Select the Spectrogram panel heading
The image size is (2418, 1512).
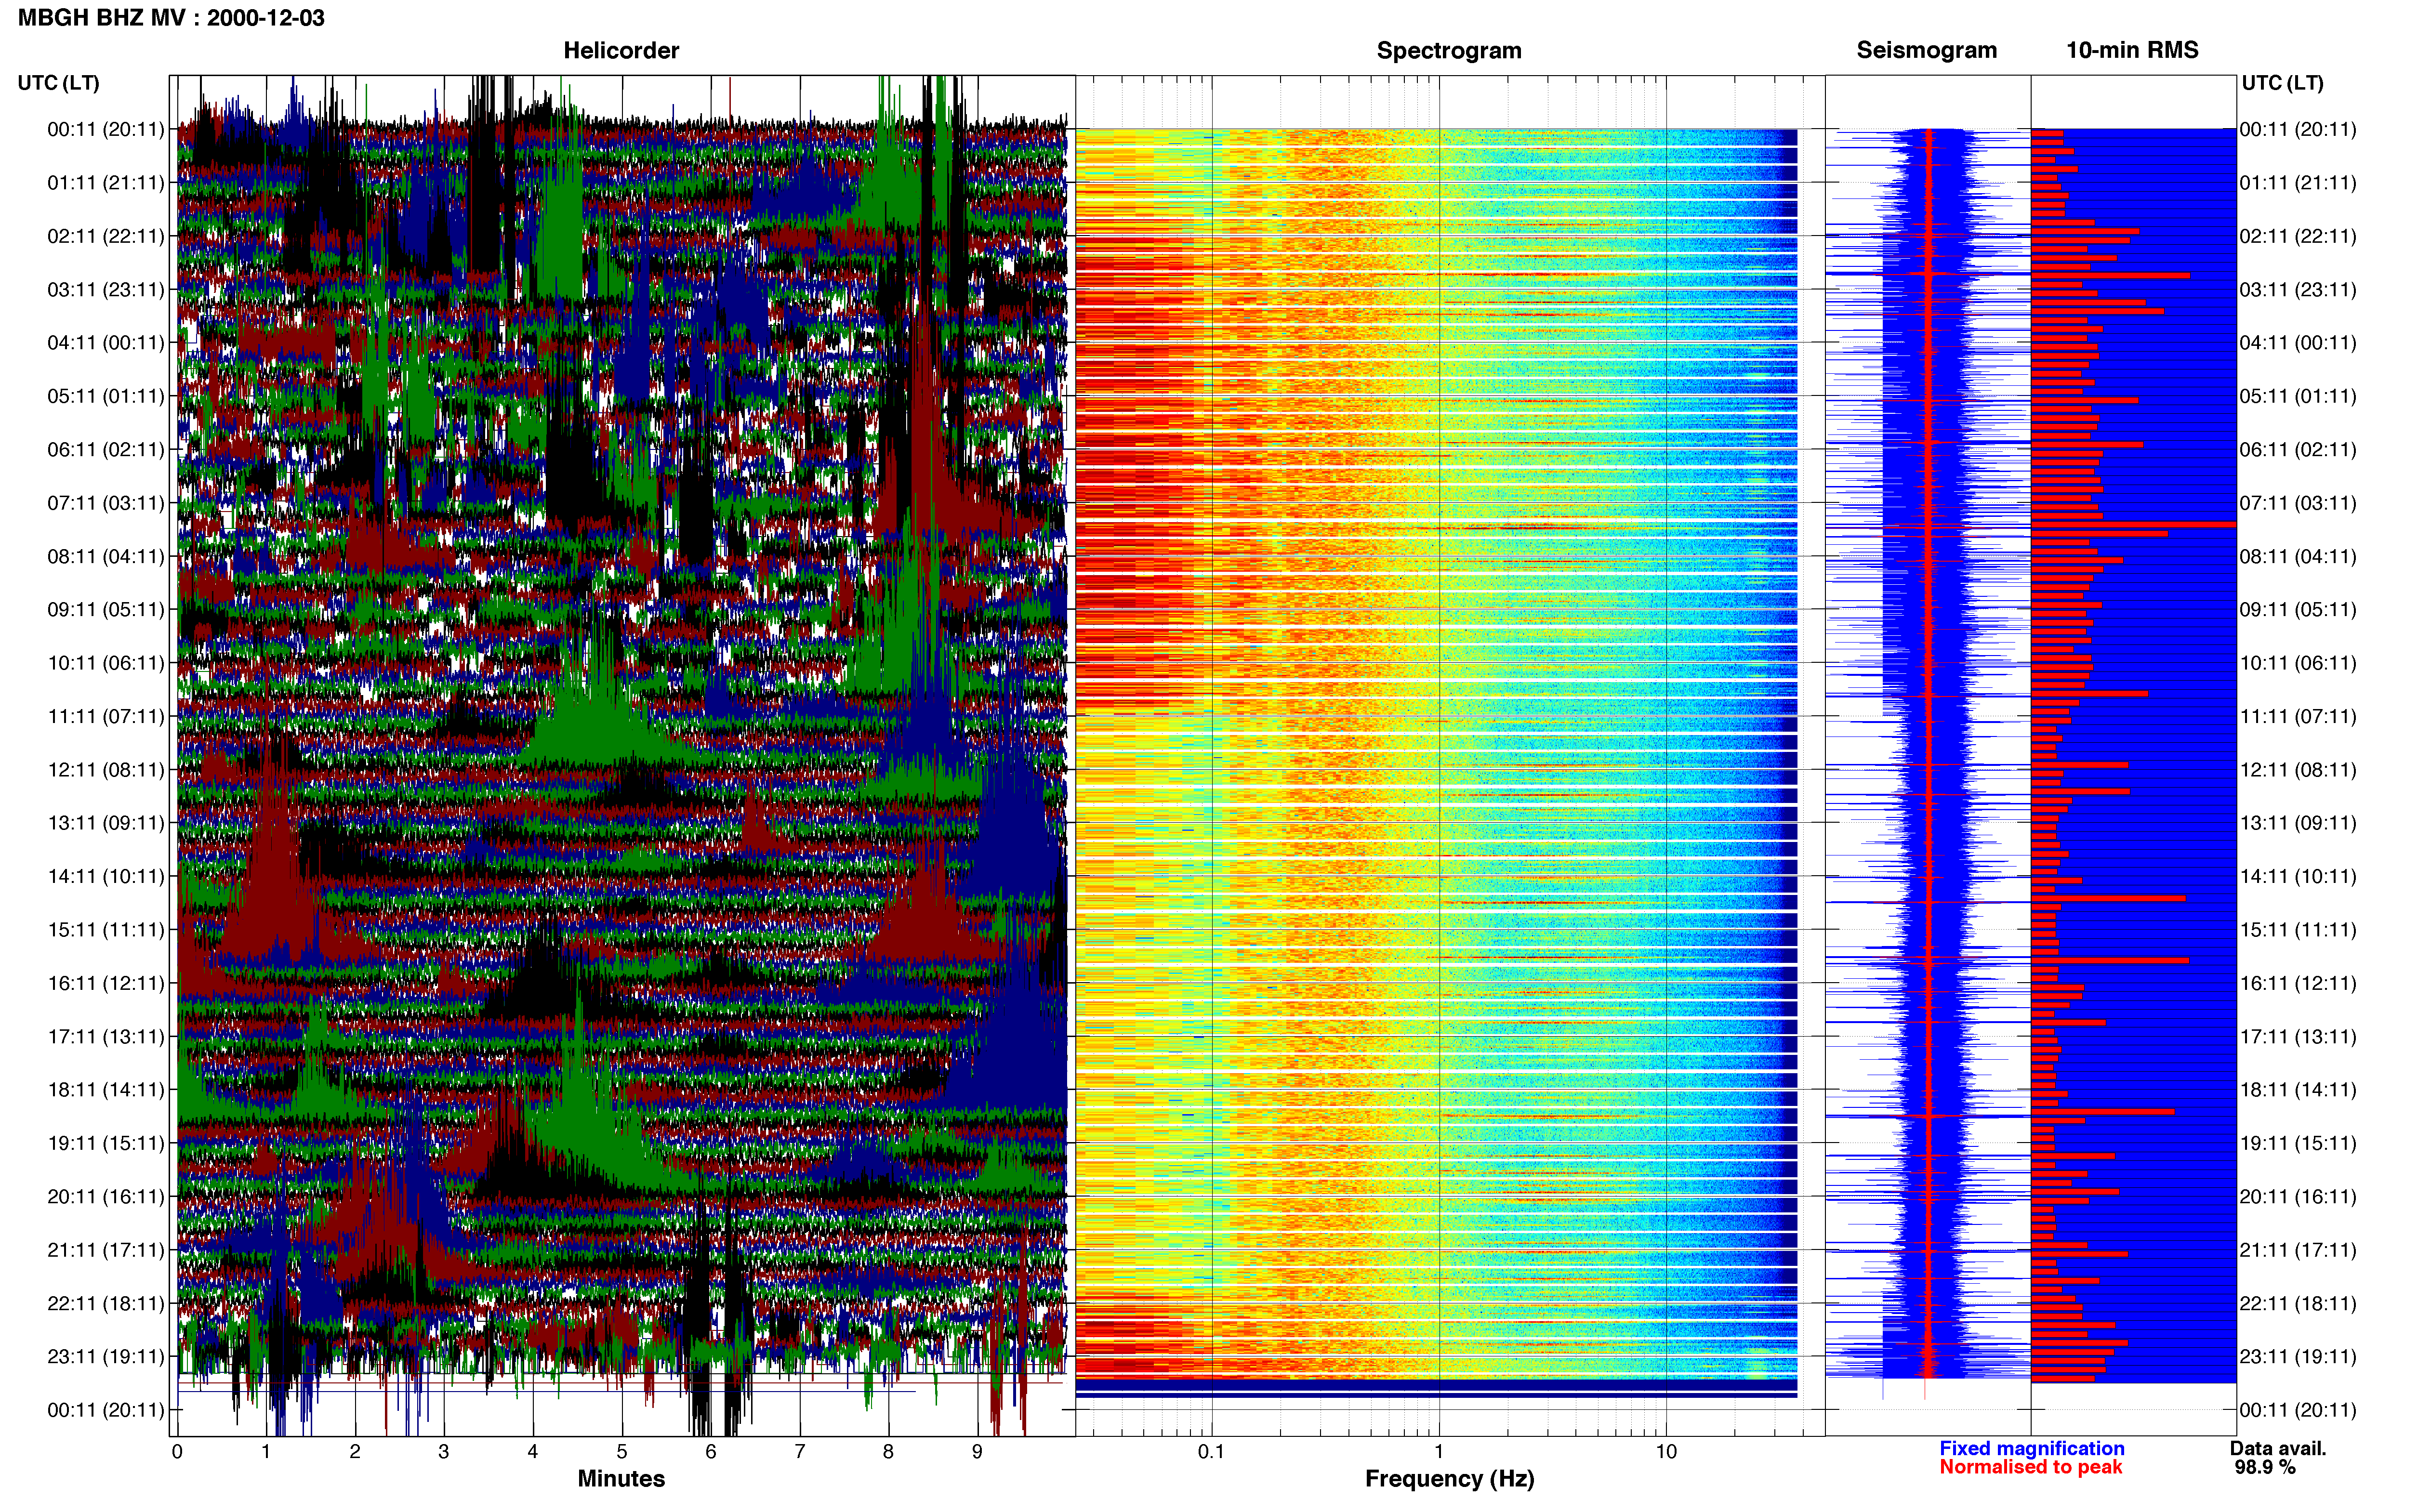click(x=1449, y=50)
